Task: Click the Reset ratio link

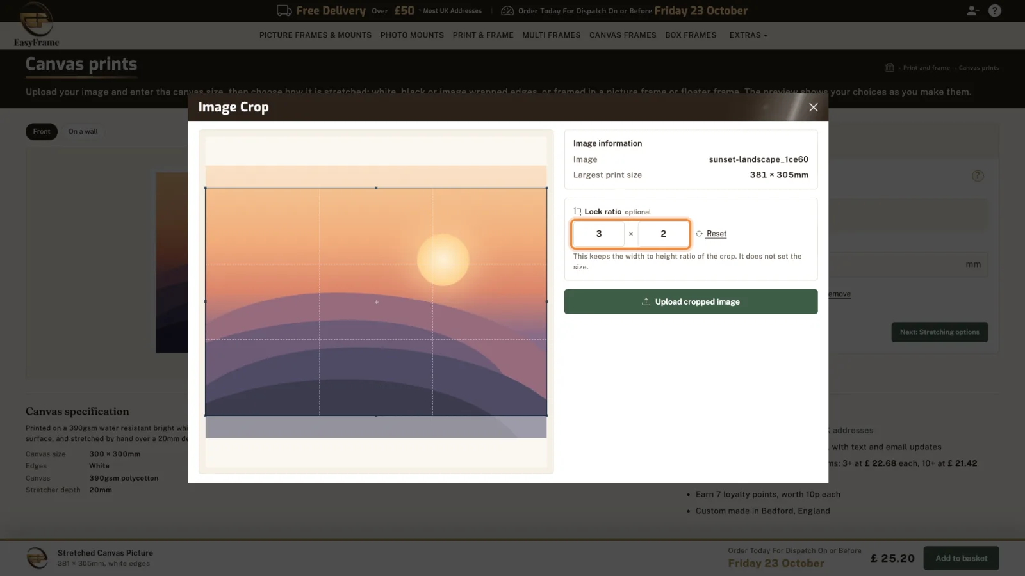Action: tap(716, 234)
